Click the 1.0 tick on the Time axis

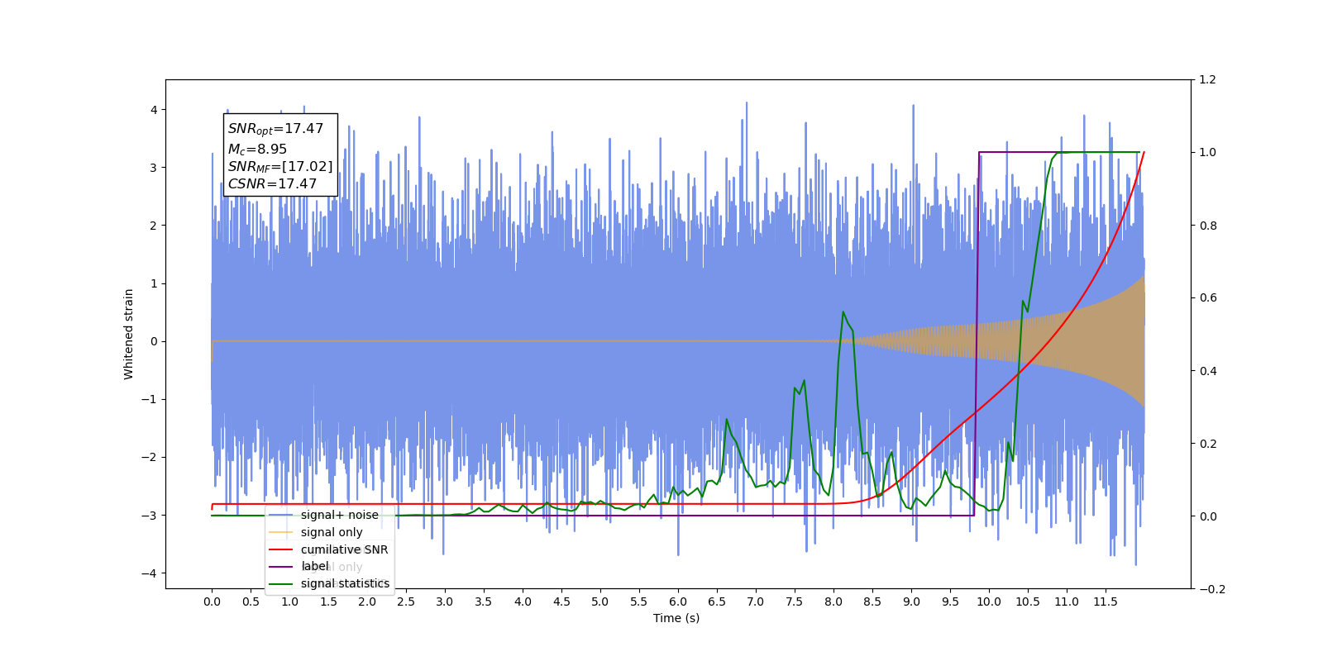click(289, 602)
